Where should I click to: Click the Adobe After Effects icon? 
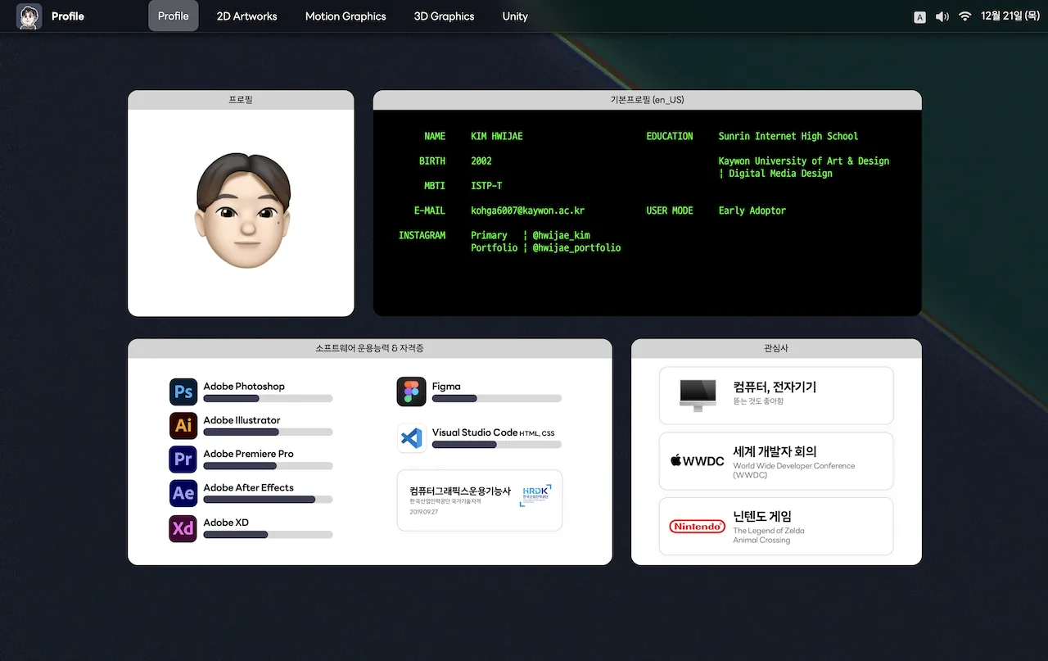183,493
